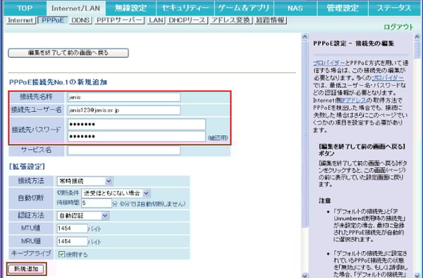Image resolution: width=423 pixels, height=278 pixels.
Task: Open the 接続方法 dropdown
Action: coord(85,181)
